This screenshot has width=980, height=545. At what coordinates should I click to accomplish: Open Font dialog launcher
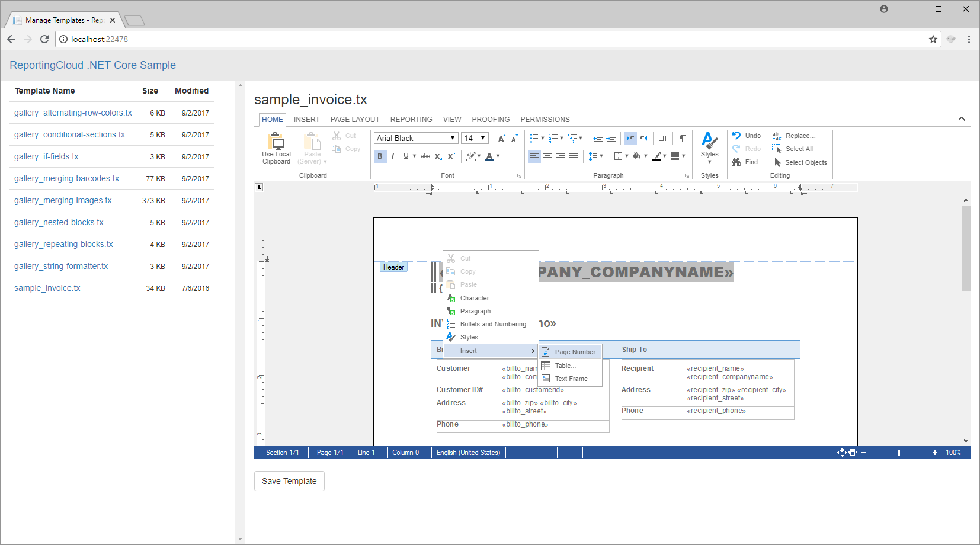519,176
